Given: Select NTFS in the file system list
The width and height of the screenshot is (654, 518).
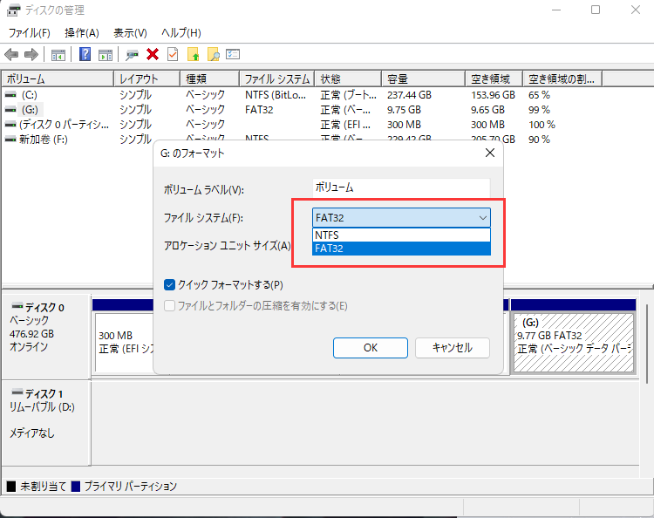Looking at the screenshot, I should click(401, 235).
